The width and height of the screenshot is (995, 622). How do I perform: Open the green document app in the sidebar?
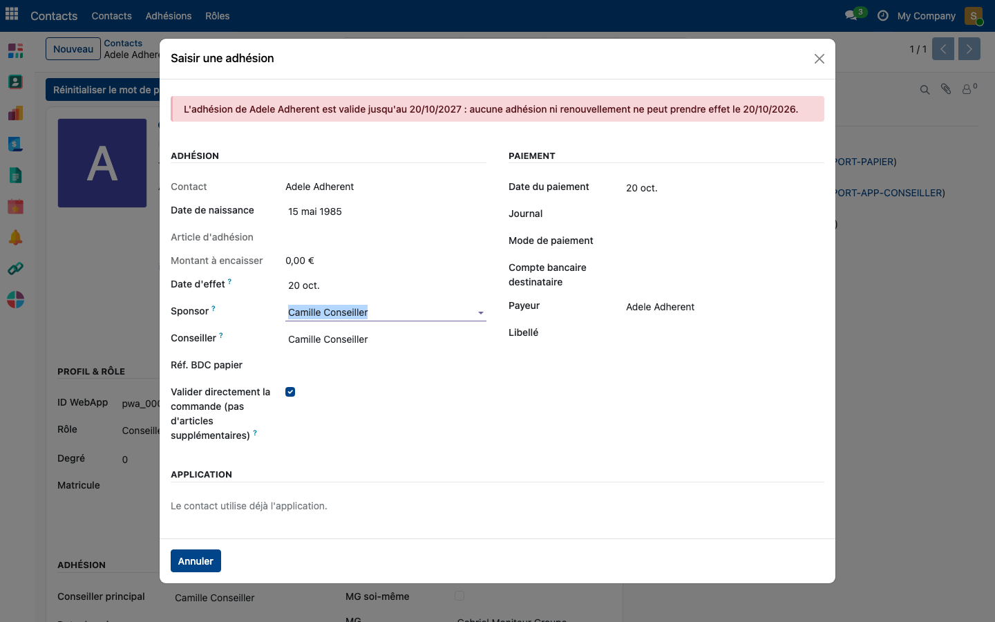pyautogui.click(x=15, y=175)
